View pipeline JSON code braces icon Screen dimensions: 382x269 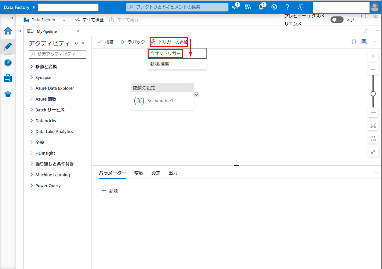pos(354,42)
